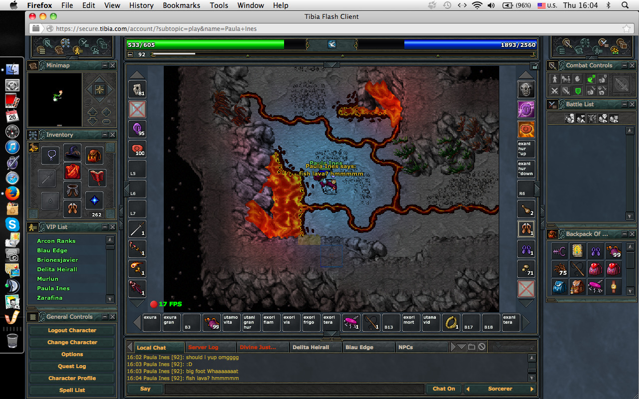Select the Balanced sword-and-shield fight mode
Image resolution: width=639 pixels, height=399 pixels.
click(x=566, y=91)
